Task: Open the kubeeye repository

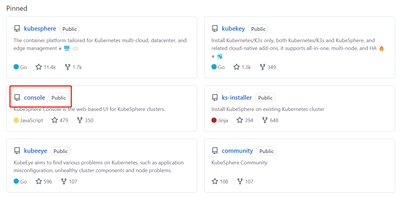Action: tap(36, 150)
